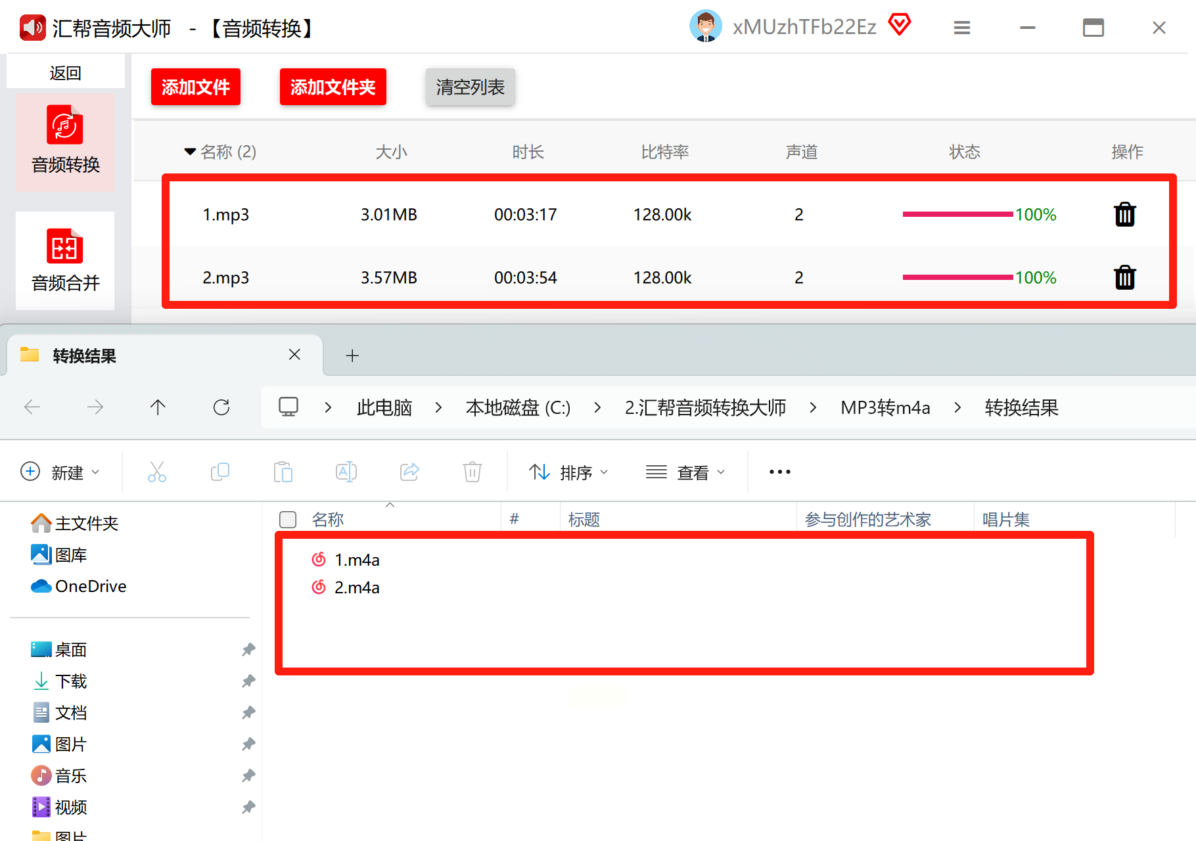Viewport: 1196px width, 841px height.
Task: Click the Rename icon in Explorer toolbar
Action: click(x=346, y=472)
